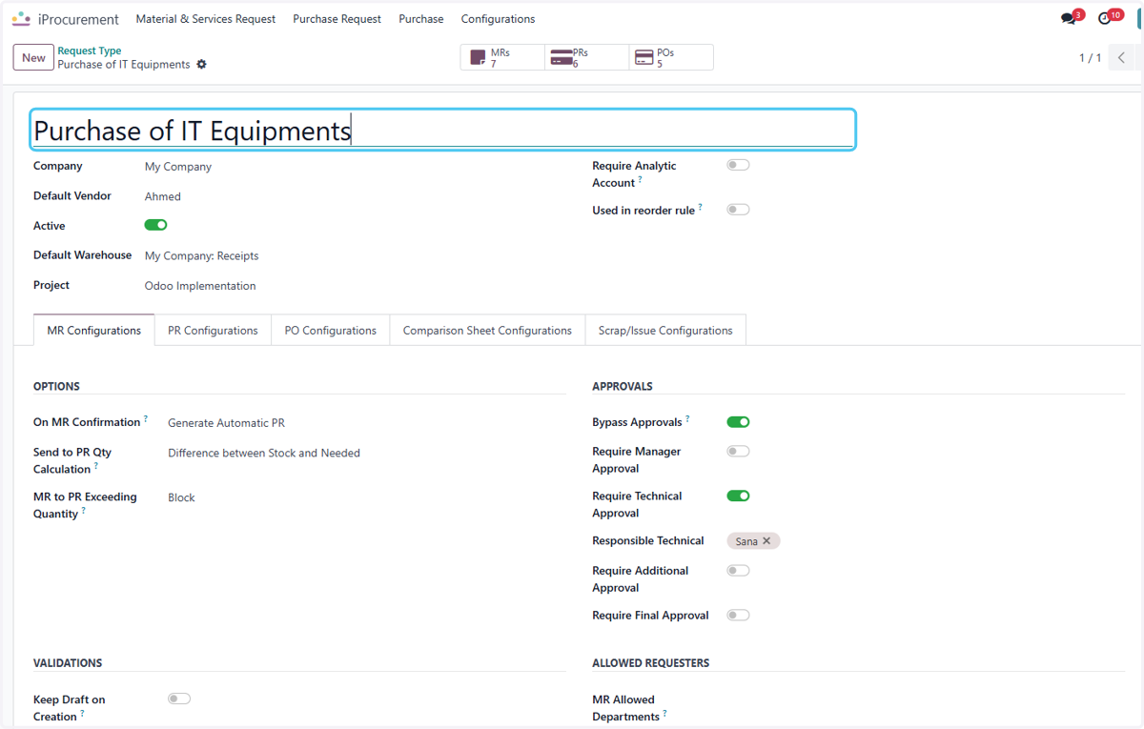Image resolution: width=1144 pixels, height=729 pixels.
Task: Show help for MR to PR Exceeding Quantity
Action: click(x=83, y=511)
